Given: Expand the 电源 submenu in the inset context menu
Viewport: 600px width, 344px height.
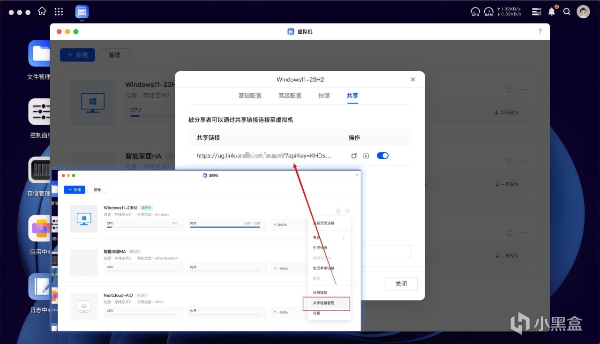Looking at the screenshot, I should pyautogui.click(x=329, y=238).
